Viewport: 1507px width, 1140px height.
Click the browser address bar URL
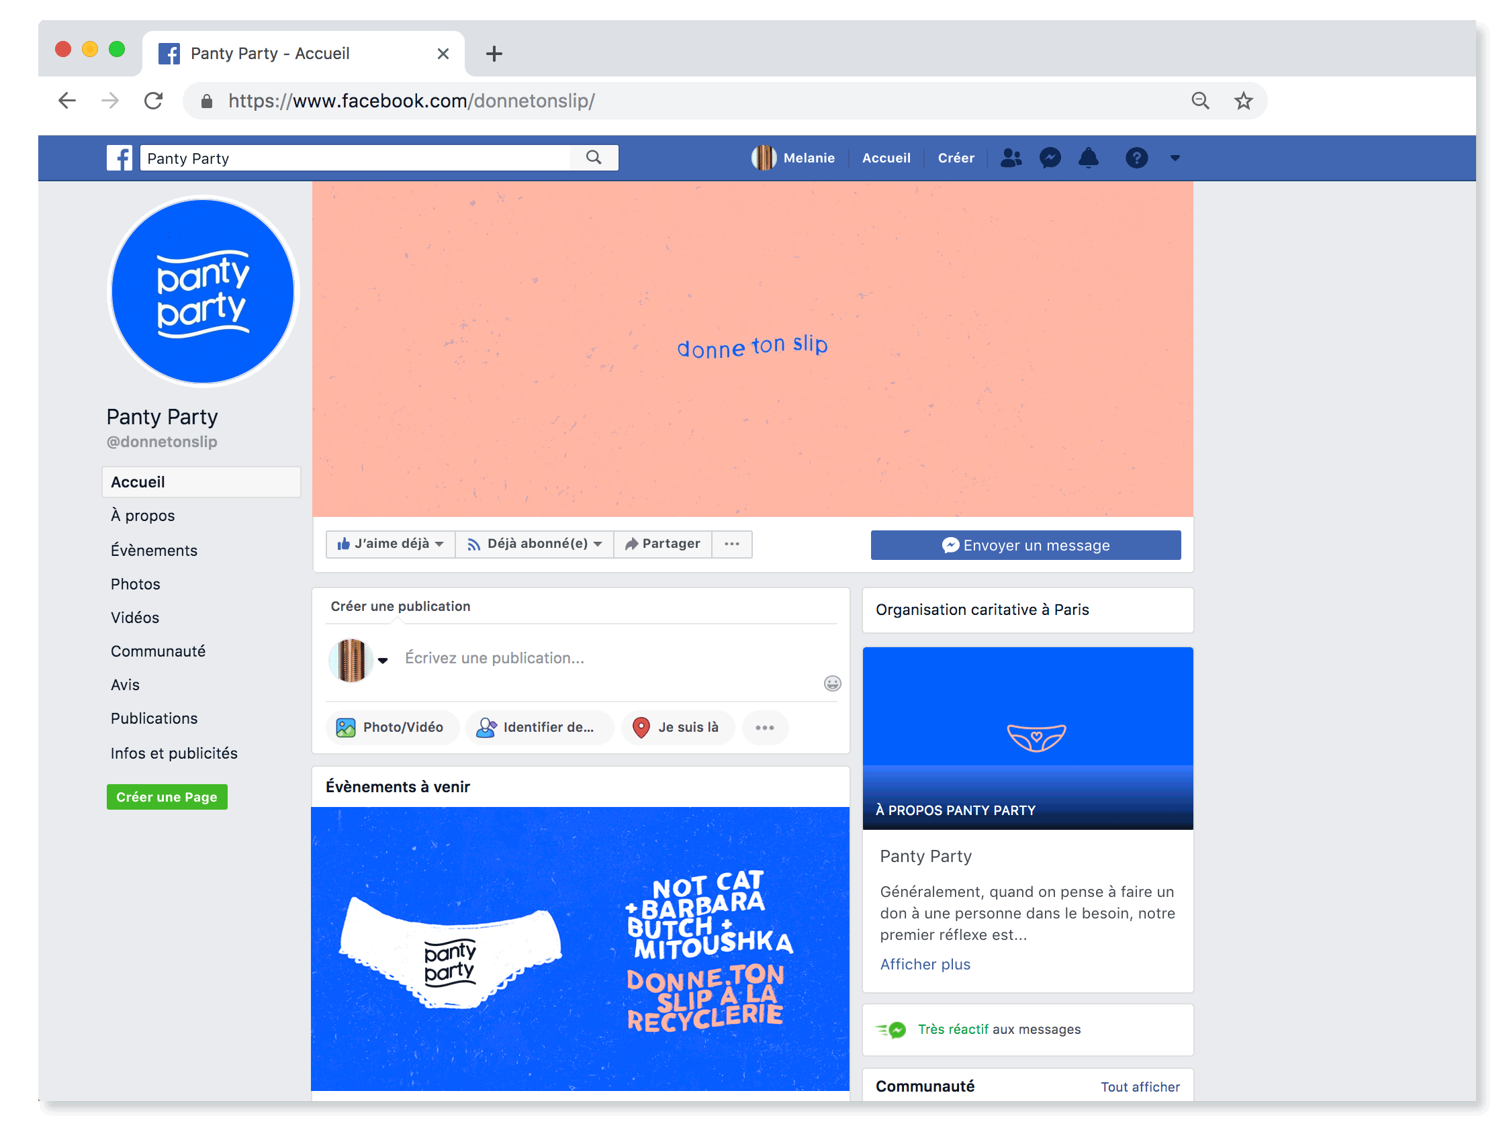tap(412, 101)
